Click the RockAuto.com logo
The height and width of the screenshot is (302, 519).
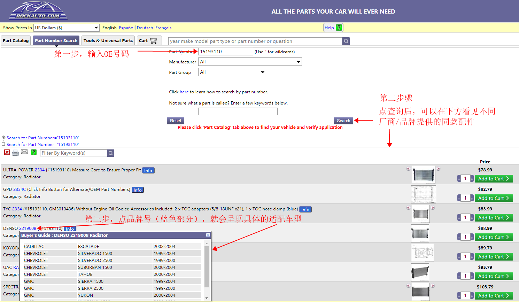click(x=38, y=11)
